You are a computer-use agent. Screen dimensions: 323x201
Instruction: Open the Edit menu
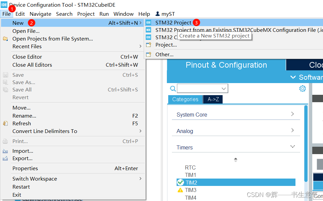(20, 14)
